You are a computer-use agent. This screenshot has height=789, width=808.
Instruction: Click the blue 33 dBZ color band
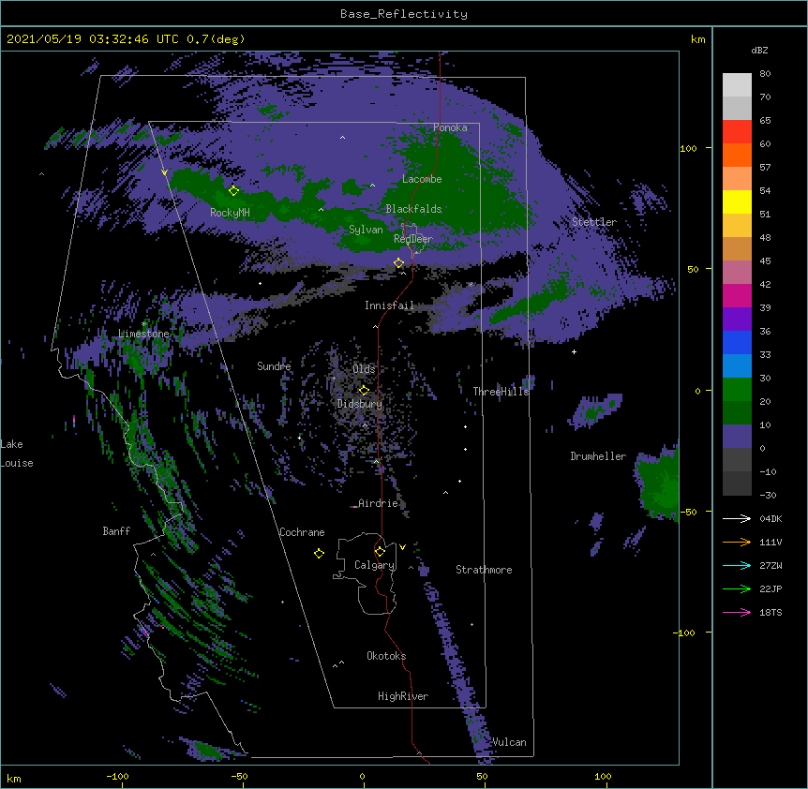[737, 342]
